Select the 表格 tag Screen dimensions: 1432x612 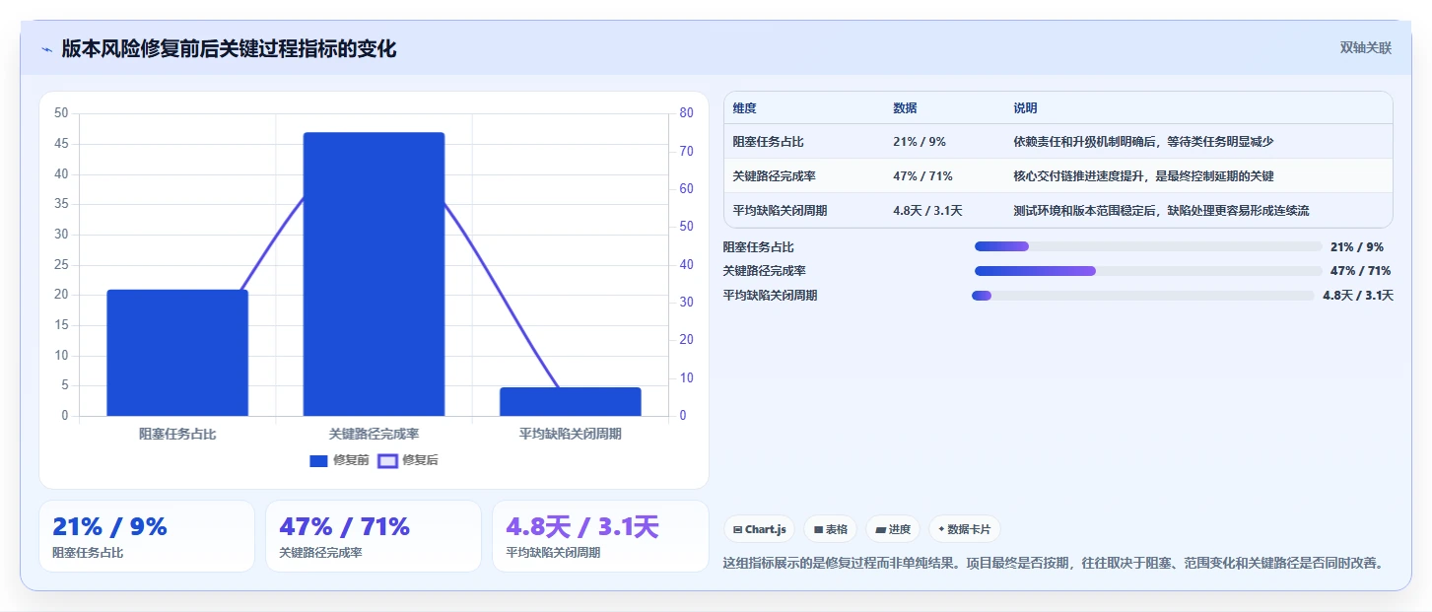click(831, 529)
